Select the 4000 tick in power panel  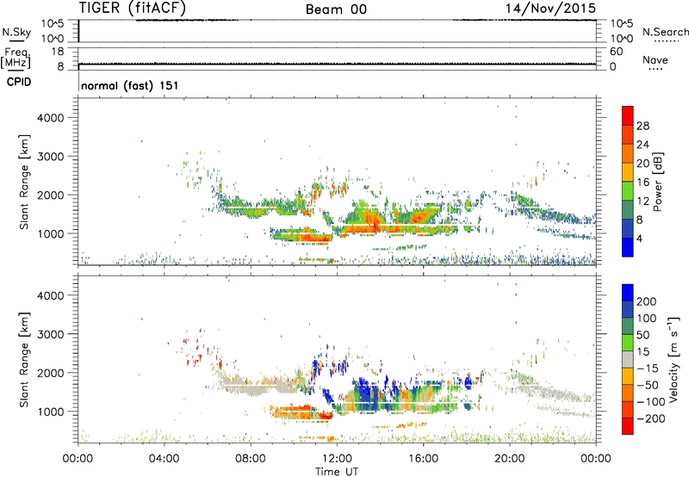(51, 118)
